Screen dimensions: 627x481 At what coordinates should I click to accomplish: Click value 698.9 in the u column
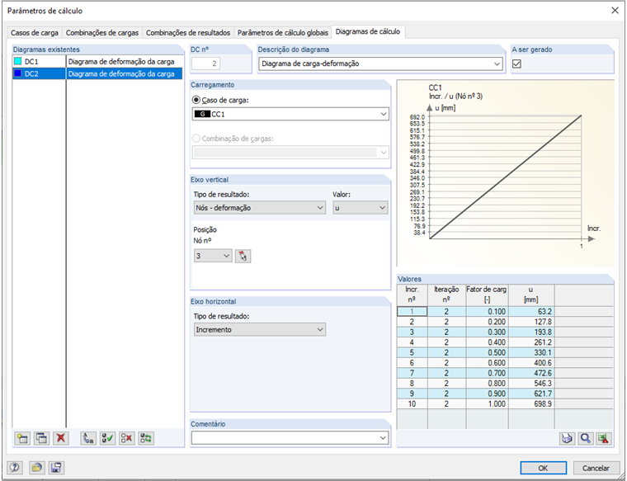pos(531,403)
